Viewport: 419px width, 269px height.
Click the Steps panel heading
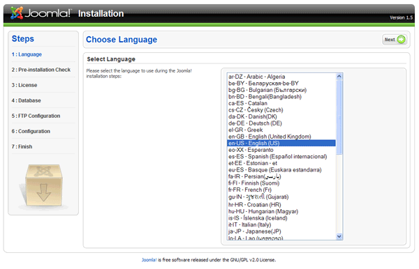(x=23, y=39)
